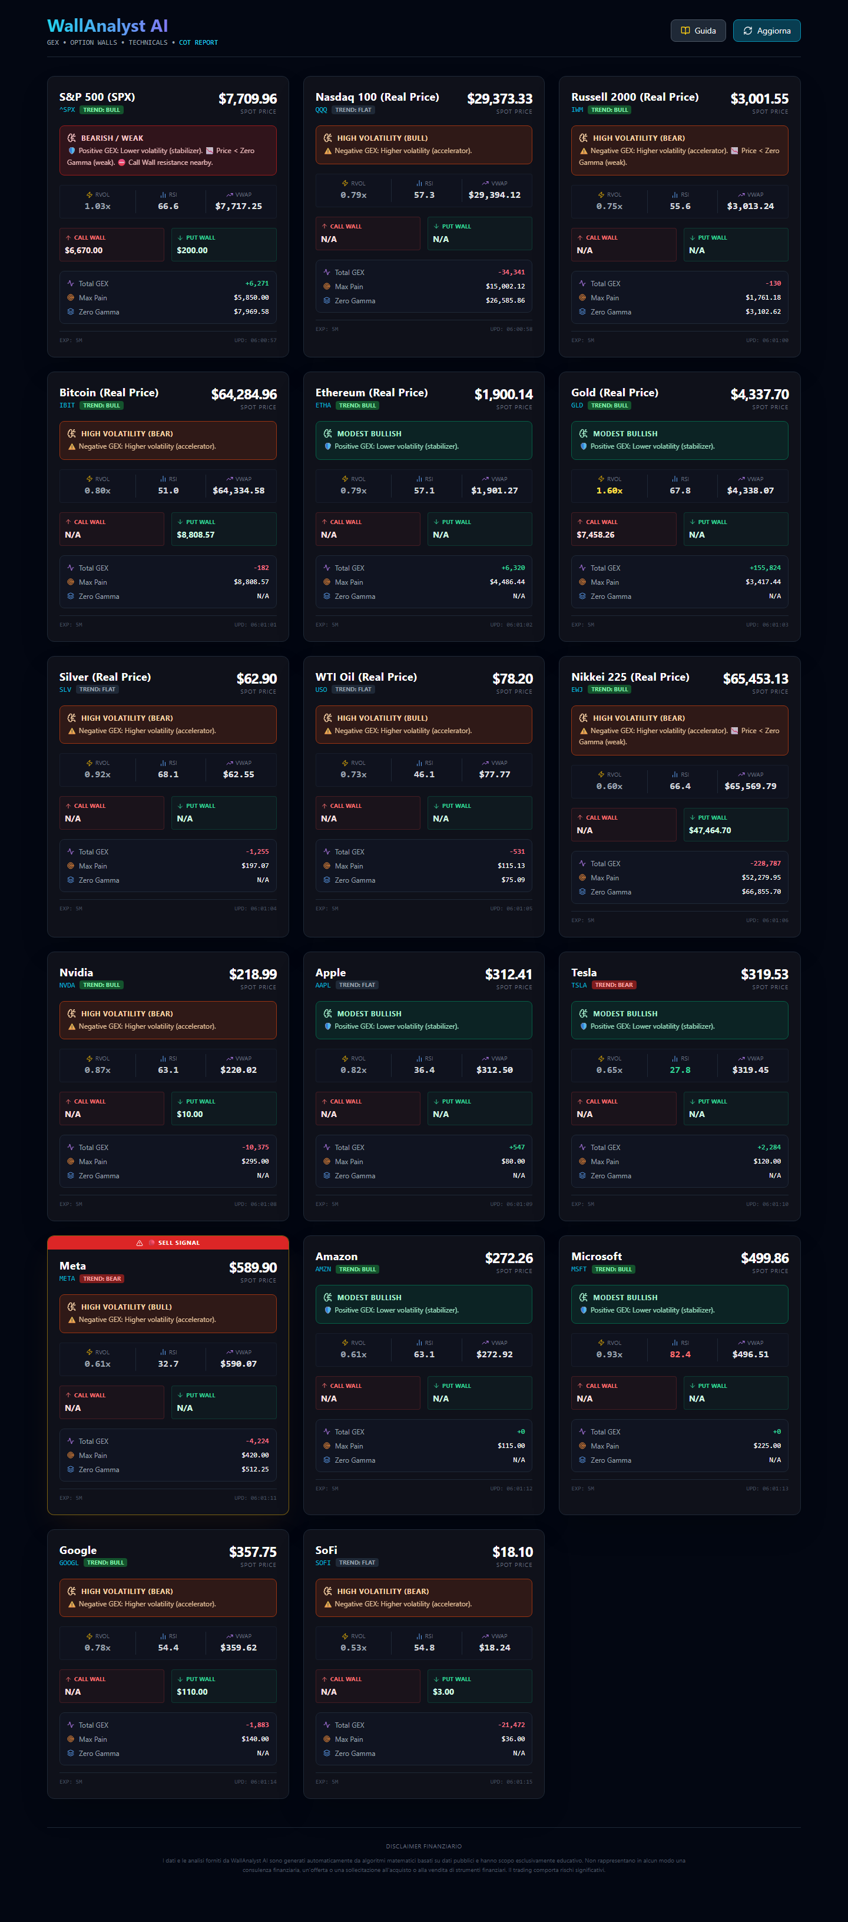
Task: Click the 82.4 RSI value in Microsoft card
Action: [680, 1354]
